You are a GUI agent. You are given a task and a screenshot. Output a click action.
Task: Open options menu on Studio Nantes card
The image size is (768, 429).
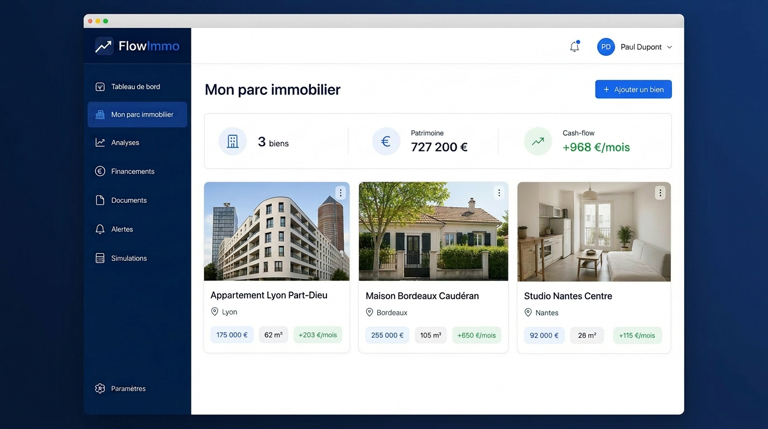click(x=660, y=193)
